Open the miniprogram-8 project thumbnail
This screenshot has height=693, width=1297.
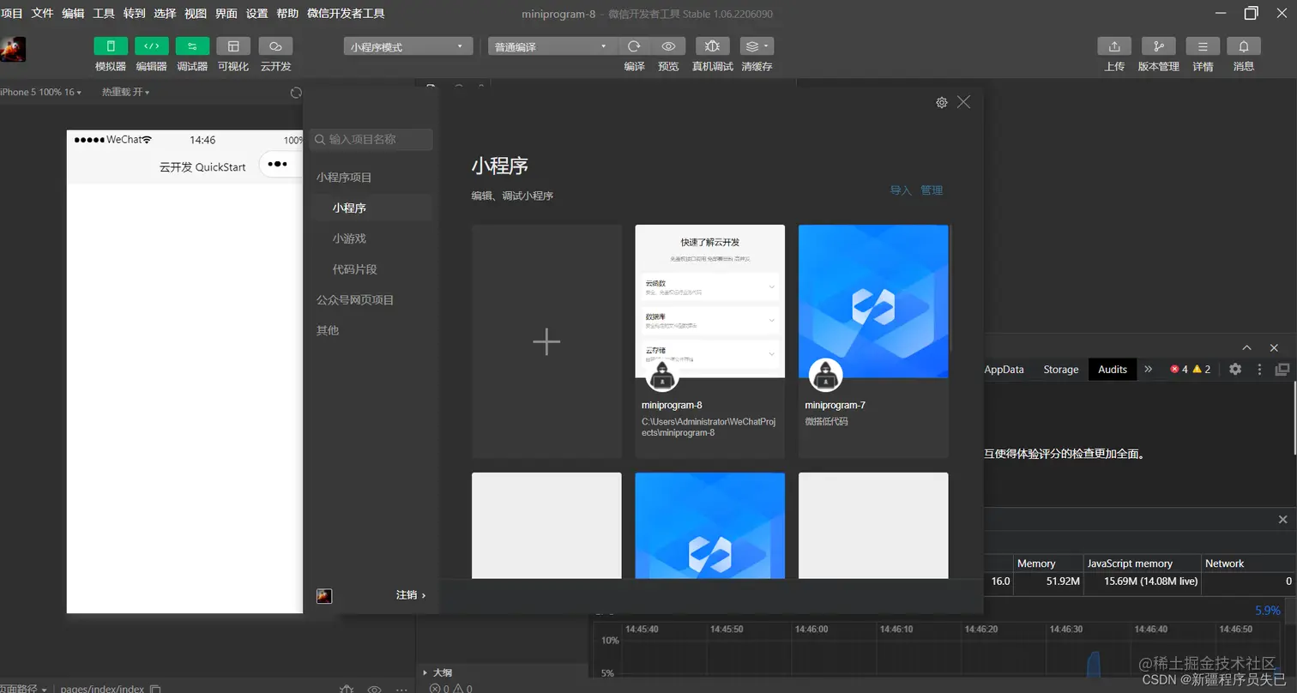[x=709, y=301]
